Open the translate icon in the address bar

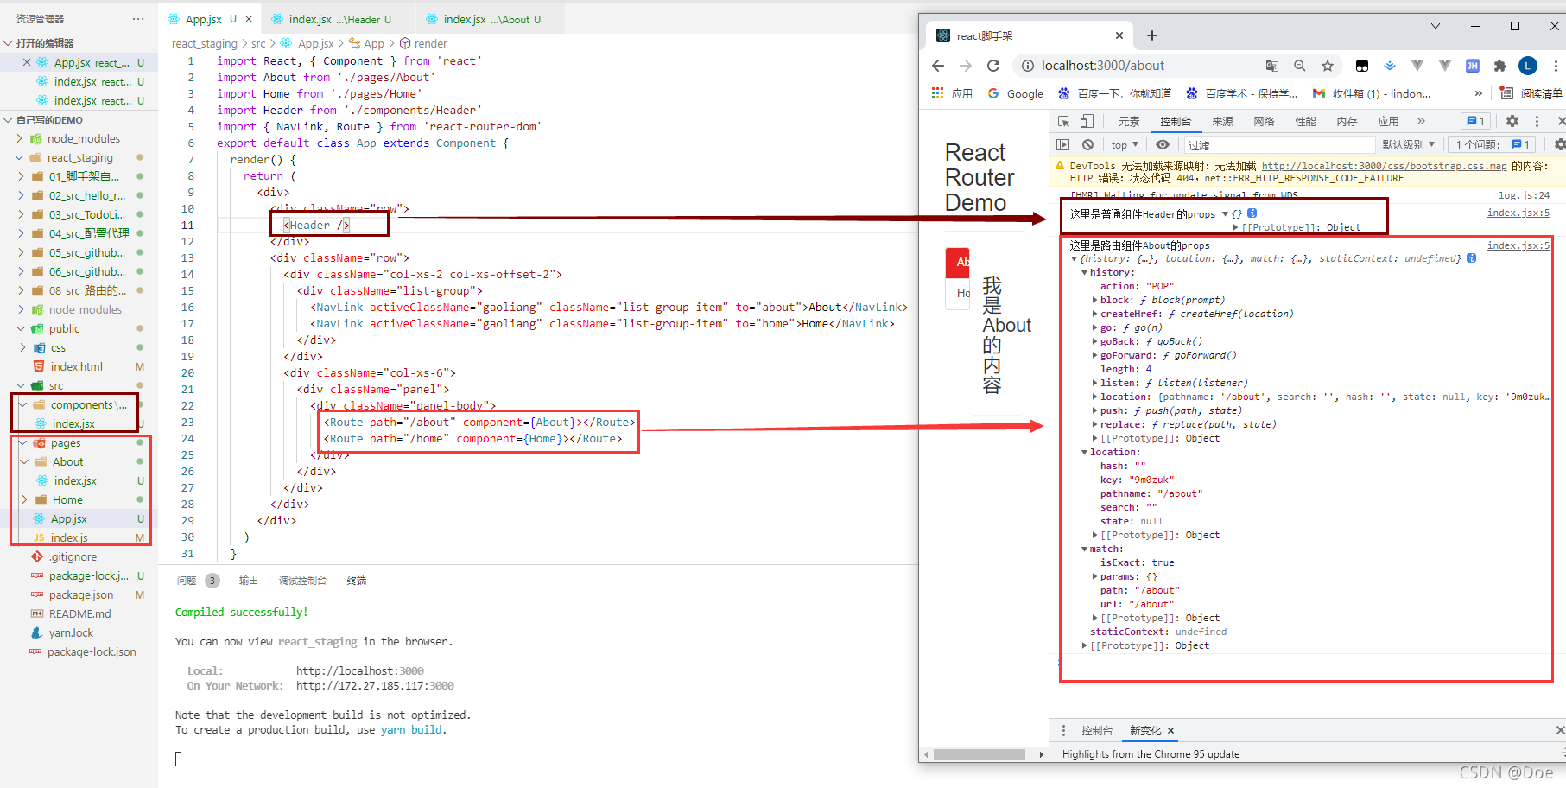pyautogui.click(x=1271, y=65)
